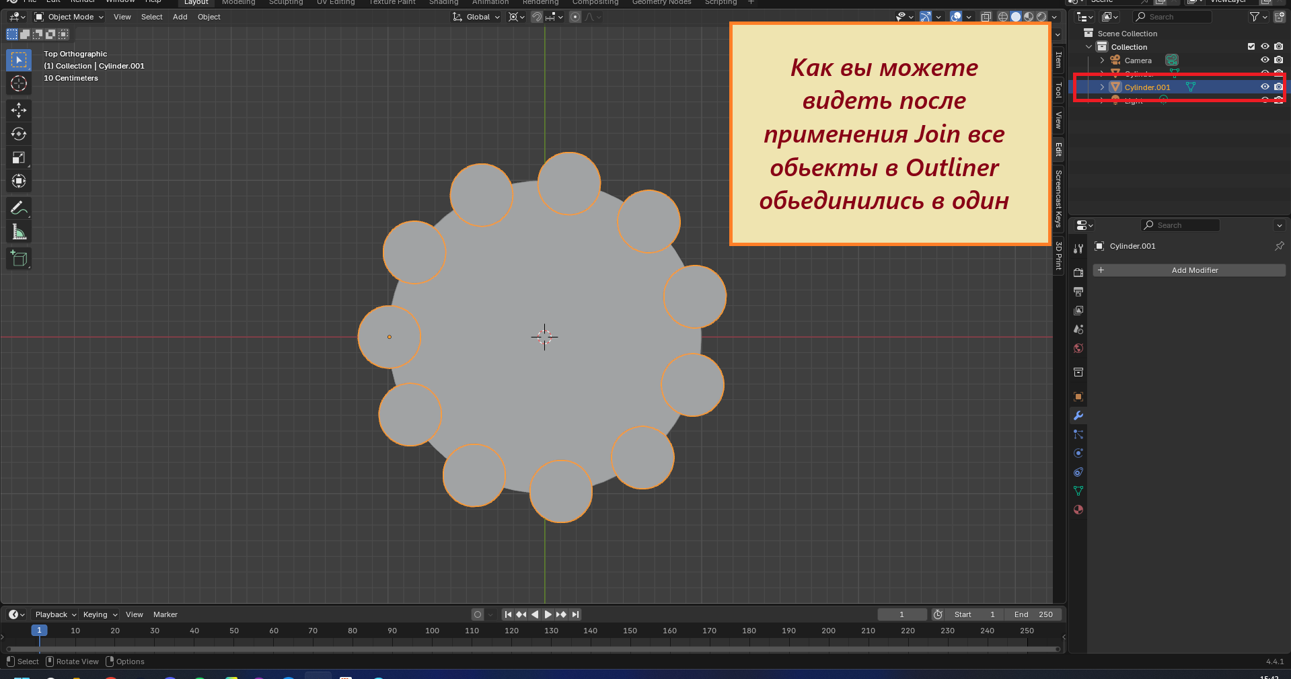Disable Camera in renders via camera icon

[1279, 60]
